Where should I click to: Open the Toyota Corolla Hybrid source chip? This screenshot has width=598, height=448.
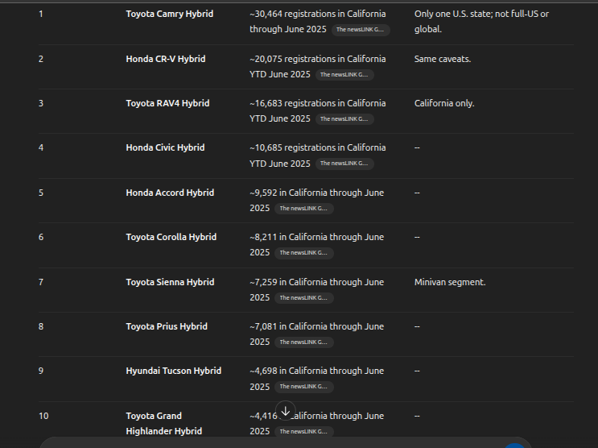click(x=304, y=253)
